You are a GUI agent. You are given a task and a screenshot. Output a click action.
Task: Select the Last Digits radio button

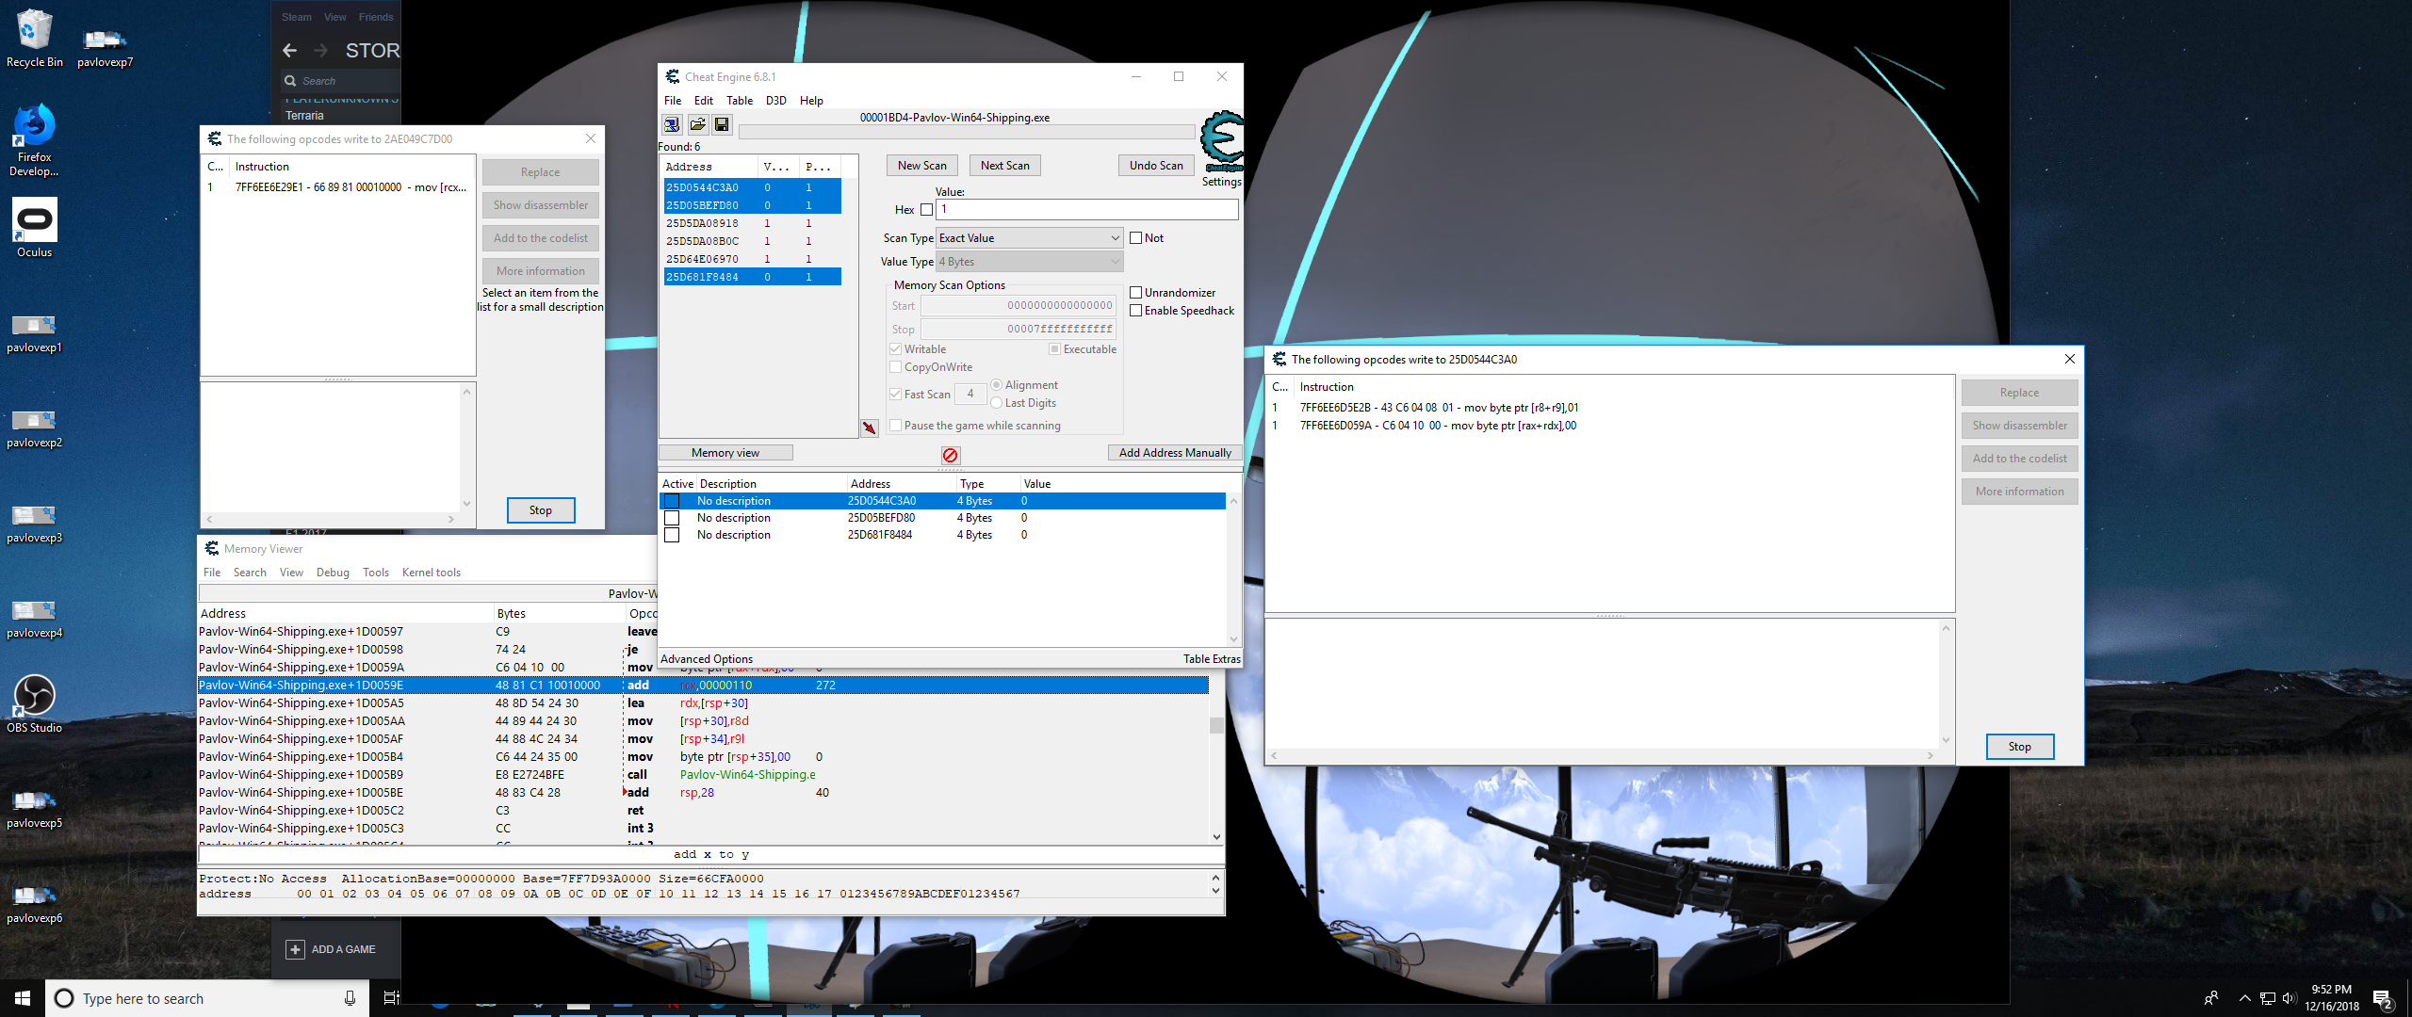[x=996, y=403]
